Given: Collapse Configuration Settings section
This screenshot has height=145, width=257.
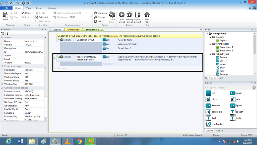Looking at the screenshot, I should click(2, 88).
